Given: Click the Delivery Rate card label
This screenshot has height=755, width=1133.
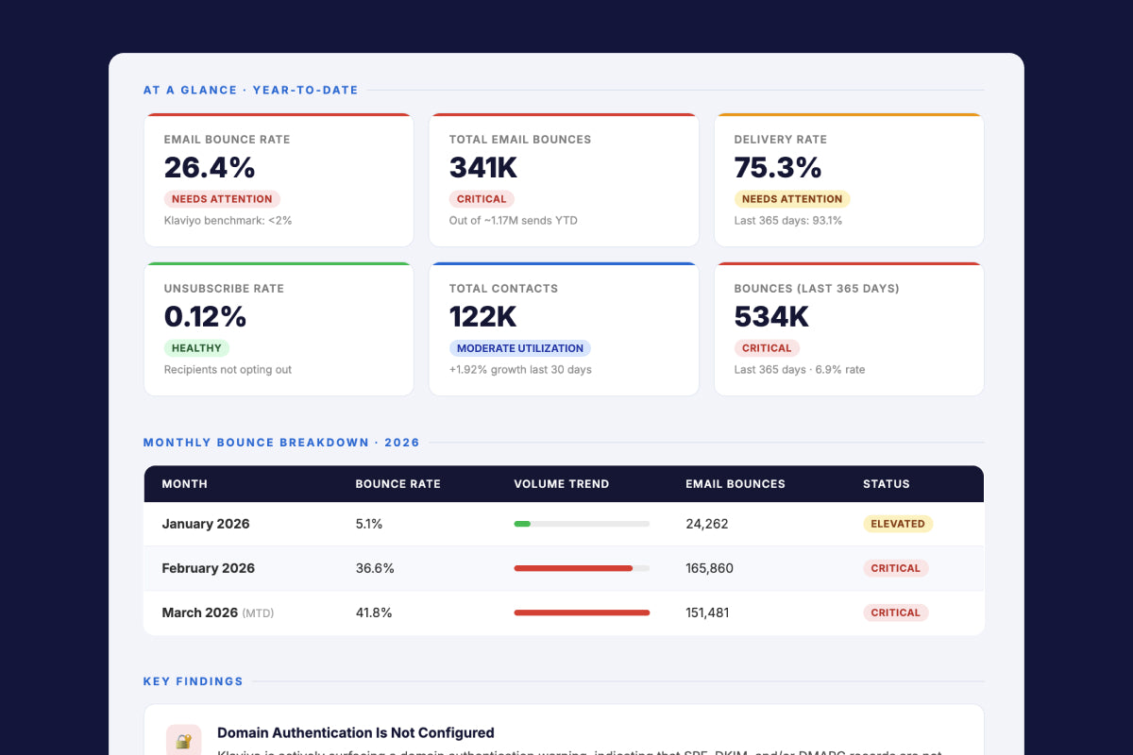Looking at the screenshot, I should 781,140.
